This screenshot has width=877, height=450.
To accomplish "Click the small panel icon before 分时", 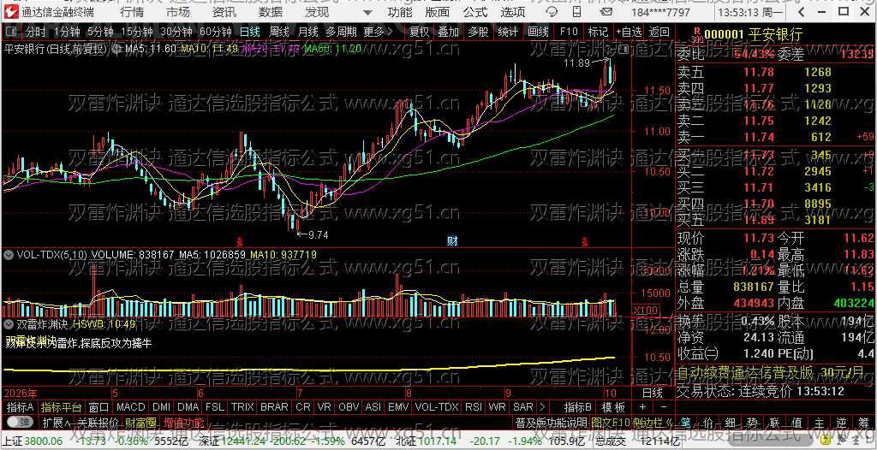I will 13,32.
